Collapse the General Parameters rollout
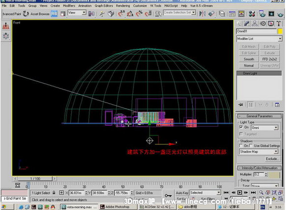Viewport: 287px width, 210px height. pos(260,116)
